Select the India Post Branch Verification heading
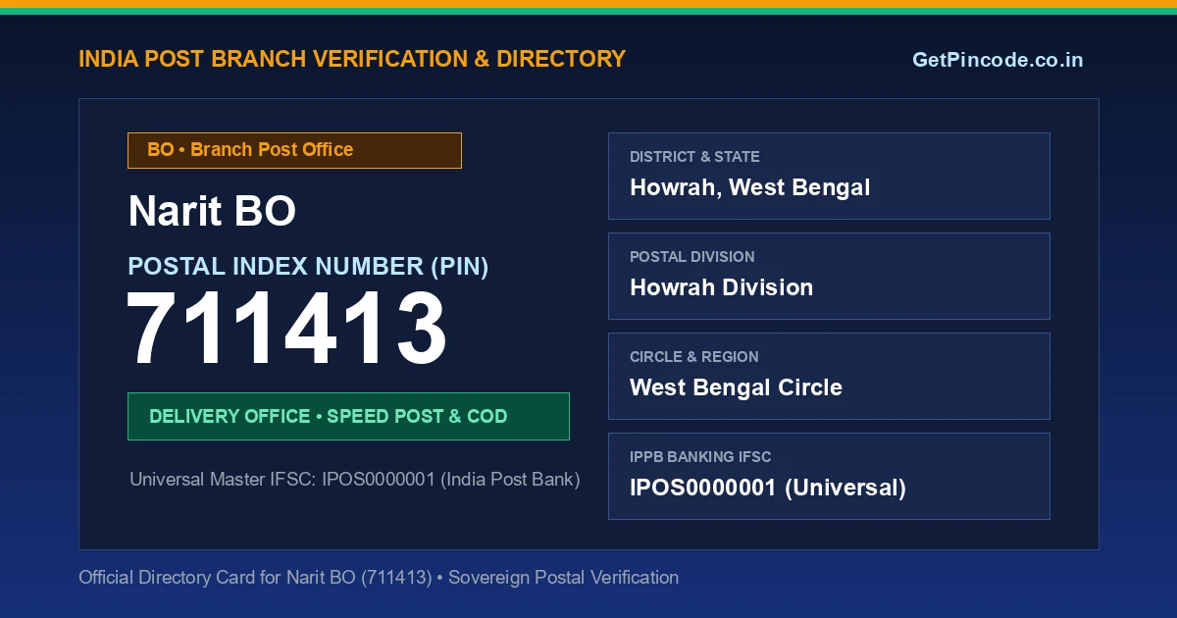 click(x=352, y=59)
